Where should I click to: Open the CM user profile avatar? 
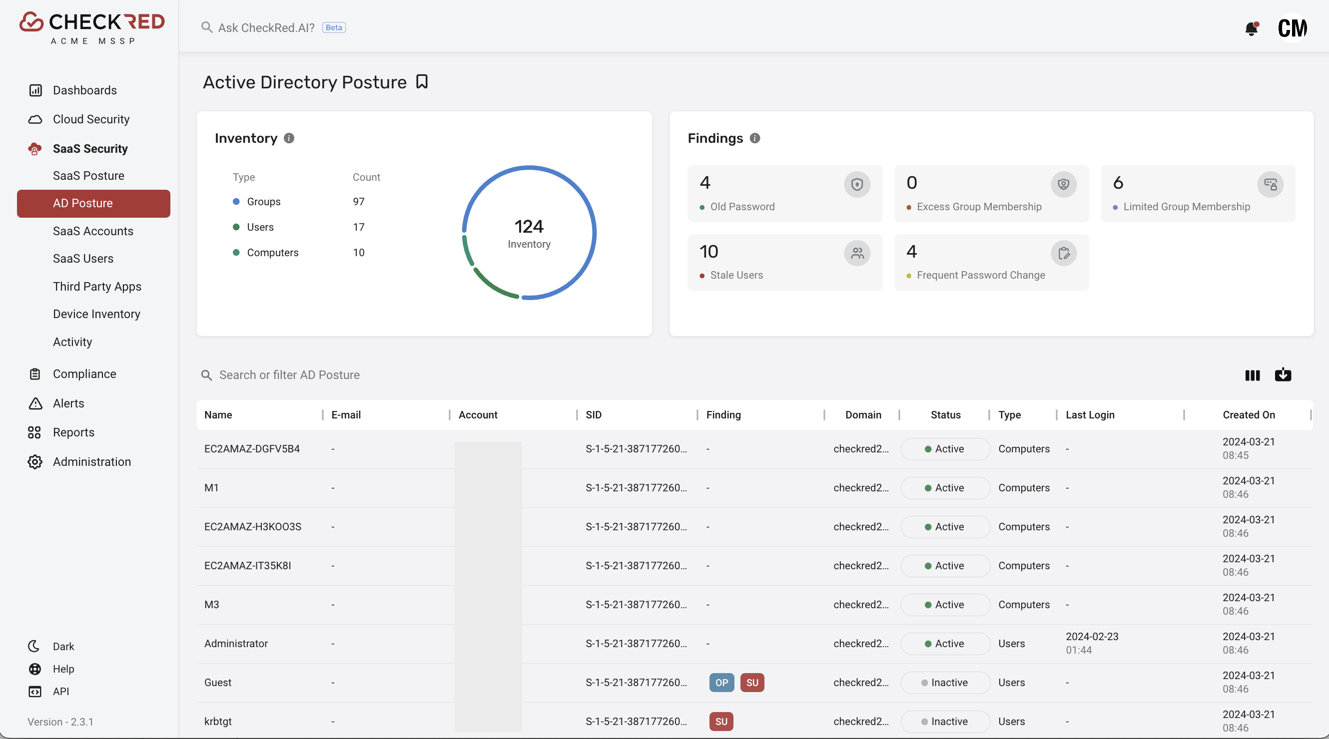(1292, 28)
